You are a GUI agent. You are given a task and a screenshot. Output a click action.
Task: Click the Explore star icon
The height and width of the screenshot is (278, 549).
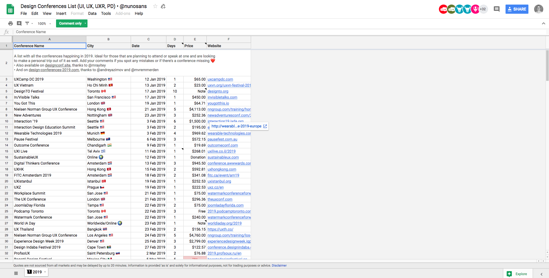click(509, 274)
